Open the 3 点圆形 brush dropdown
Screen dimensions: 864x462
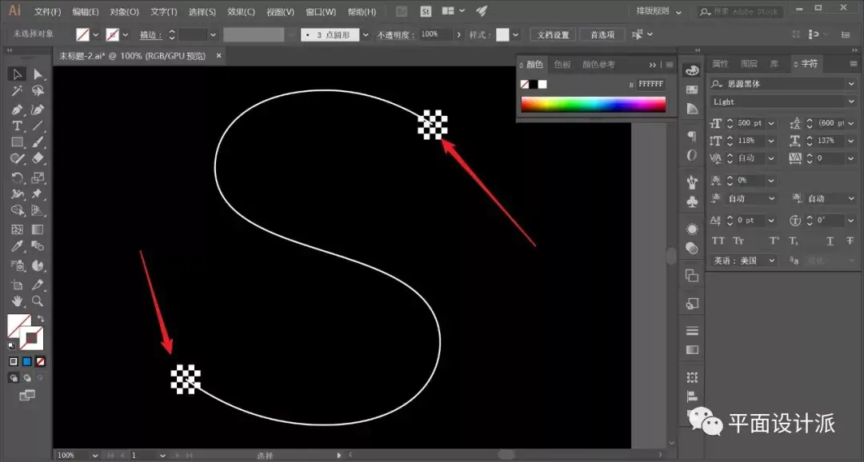click(365, 34)
